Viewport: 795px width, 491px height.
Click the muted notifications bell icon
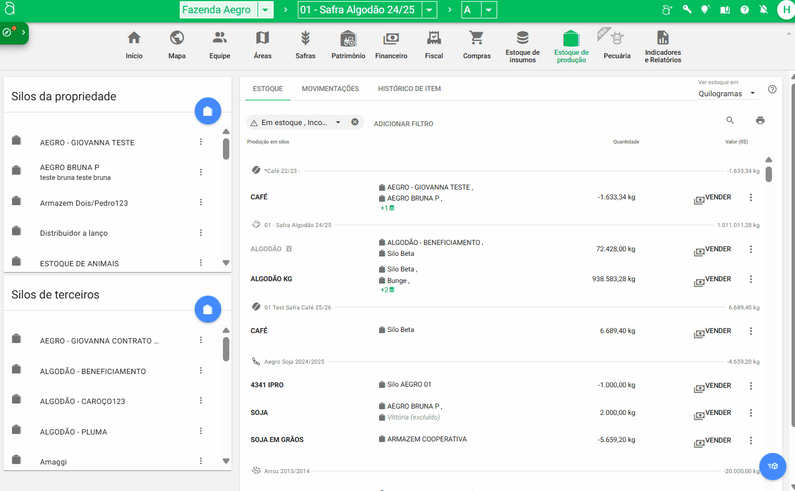[763, 10]
